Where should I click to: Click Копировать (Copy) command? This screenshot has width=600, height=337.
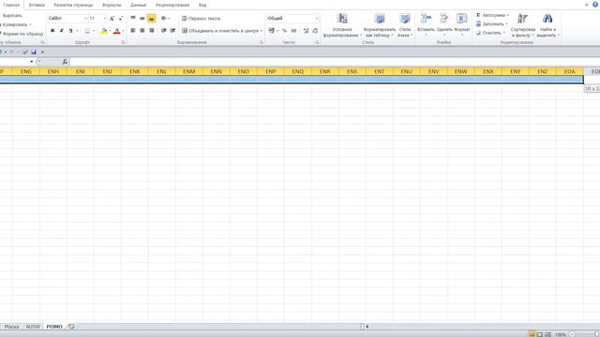pyautogui.click(x=16, y=25)
